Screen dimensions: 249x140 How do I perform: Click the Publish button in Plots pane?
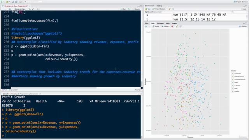pos(243,26)
